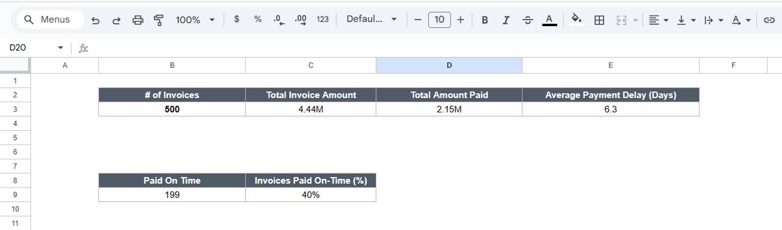Toggle bold formatting
The image size is (782, 230).
click(484, 20)
